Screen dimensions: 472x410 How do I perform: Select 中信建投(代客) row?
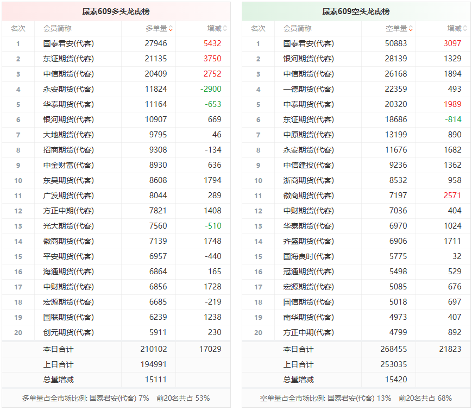pos(356,165)
